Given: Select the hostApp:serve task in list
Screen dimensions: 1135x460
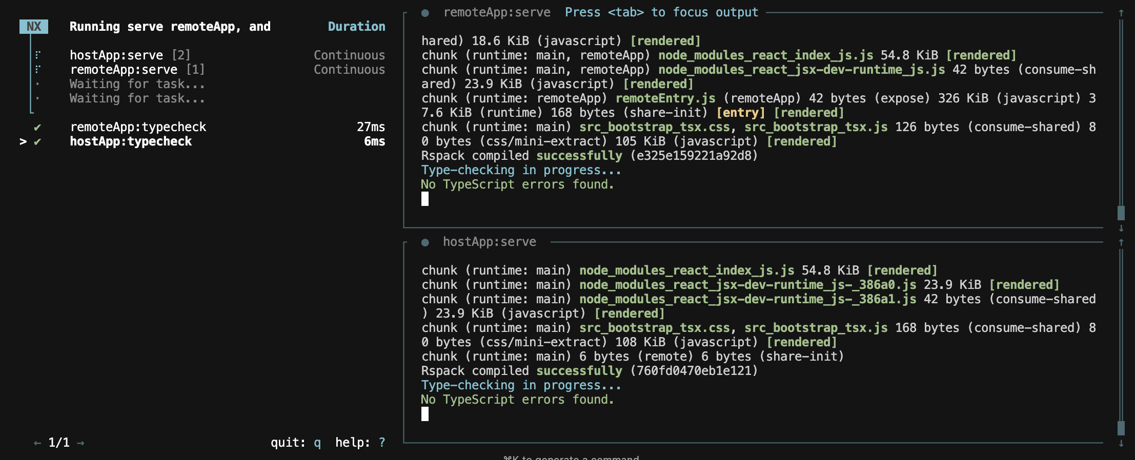Looking at the screenshot, I should (116, 55).
